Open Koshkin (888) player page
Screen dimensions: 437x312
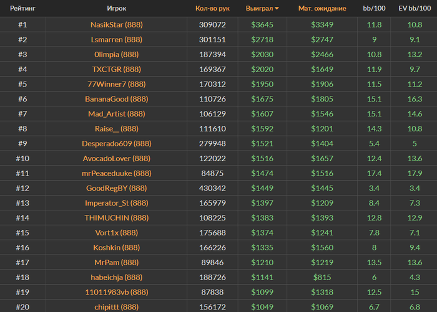point(117,247)
